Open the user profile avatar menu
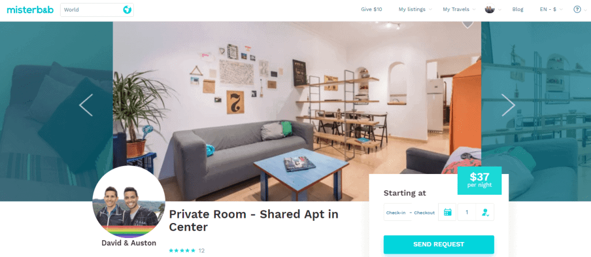Image resolution: width=591 pixels, height=257 pixels. click(489, 9)
